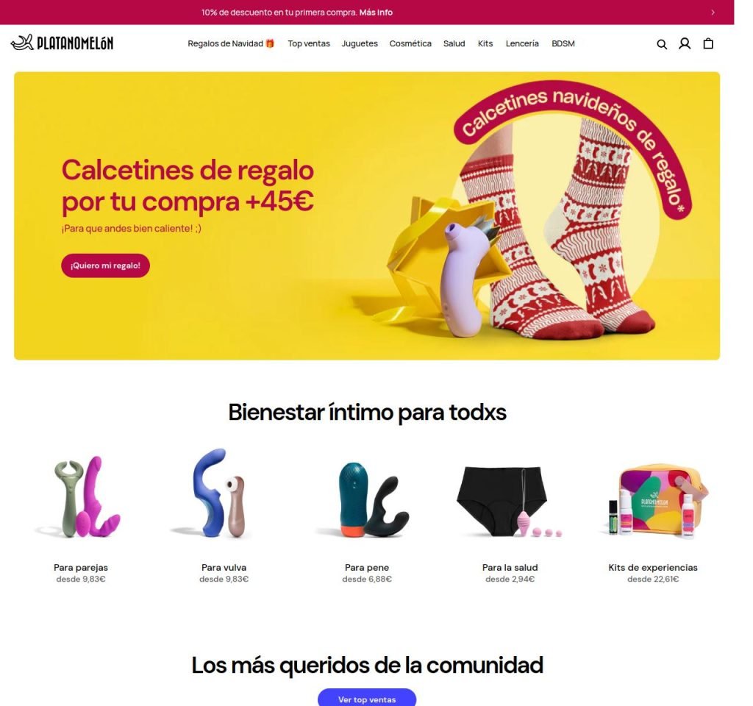753x706 pixels.
Task: Open the Para parejas product thumbnail
Action: click(81, 496)
